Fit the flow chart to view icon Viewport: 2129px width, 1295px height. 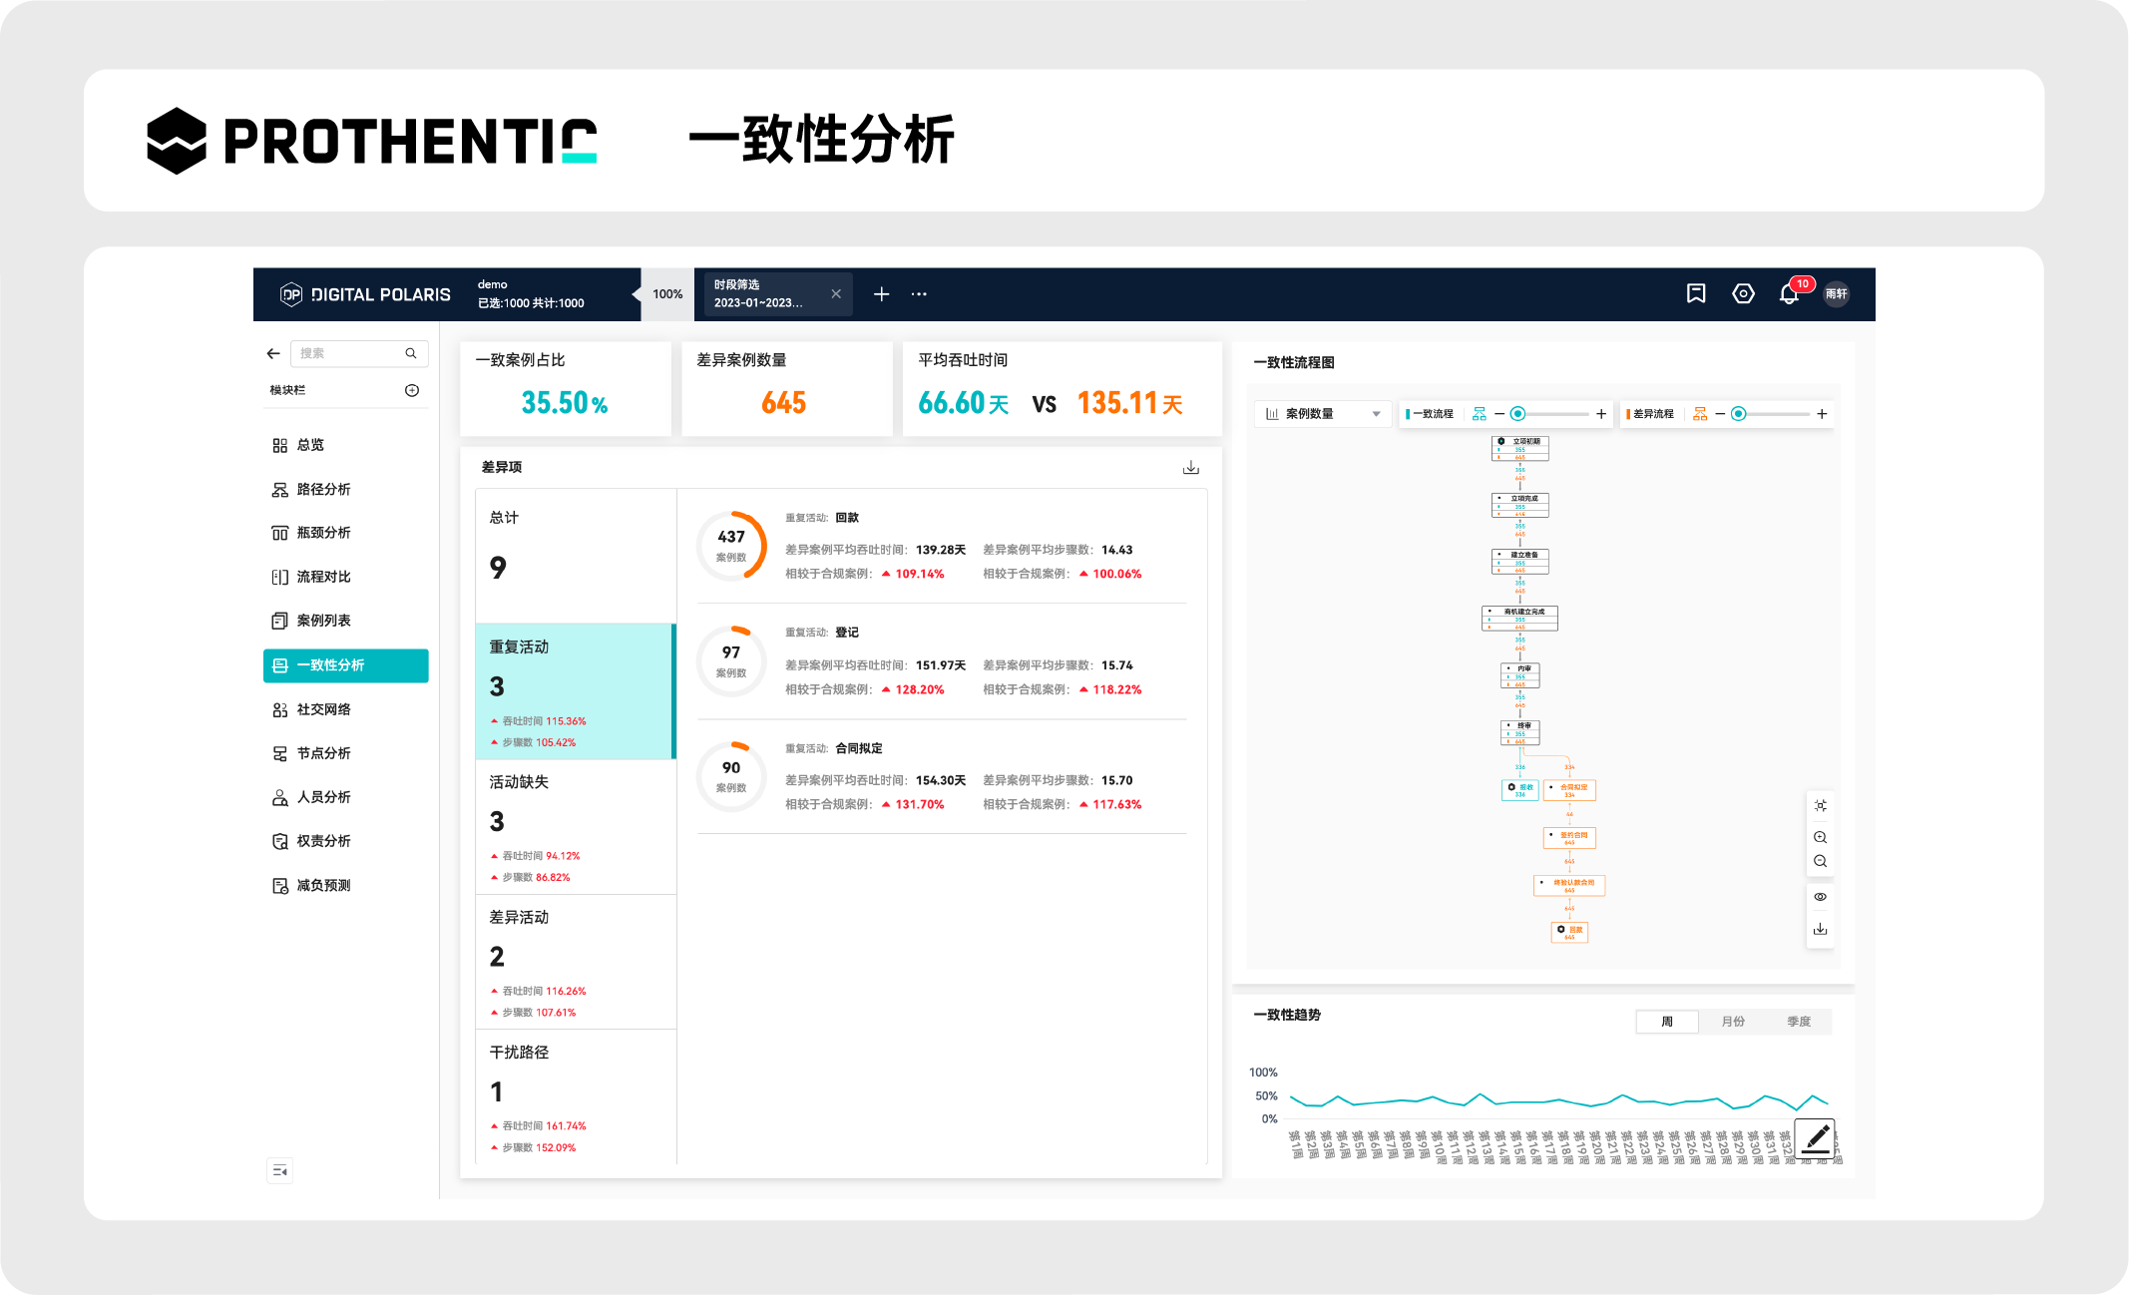tap(1820, 805)
